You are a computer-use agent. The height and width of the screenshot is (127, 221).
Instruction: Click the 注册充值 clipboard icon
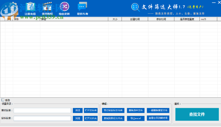[x=30, y=6]
